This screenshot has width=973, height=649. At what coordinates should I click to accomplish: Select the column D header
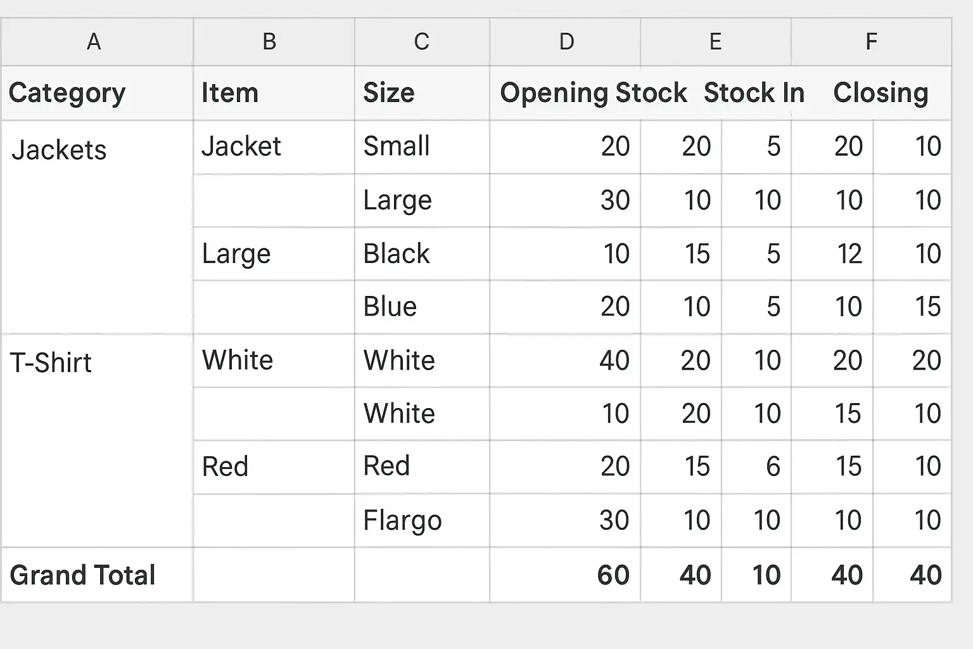(x=566, y=42)
